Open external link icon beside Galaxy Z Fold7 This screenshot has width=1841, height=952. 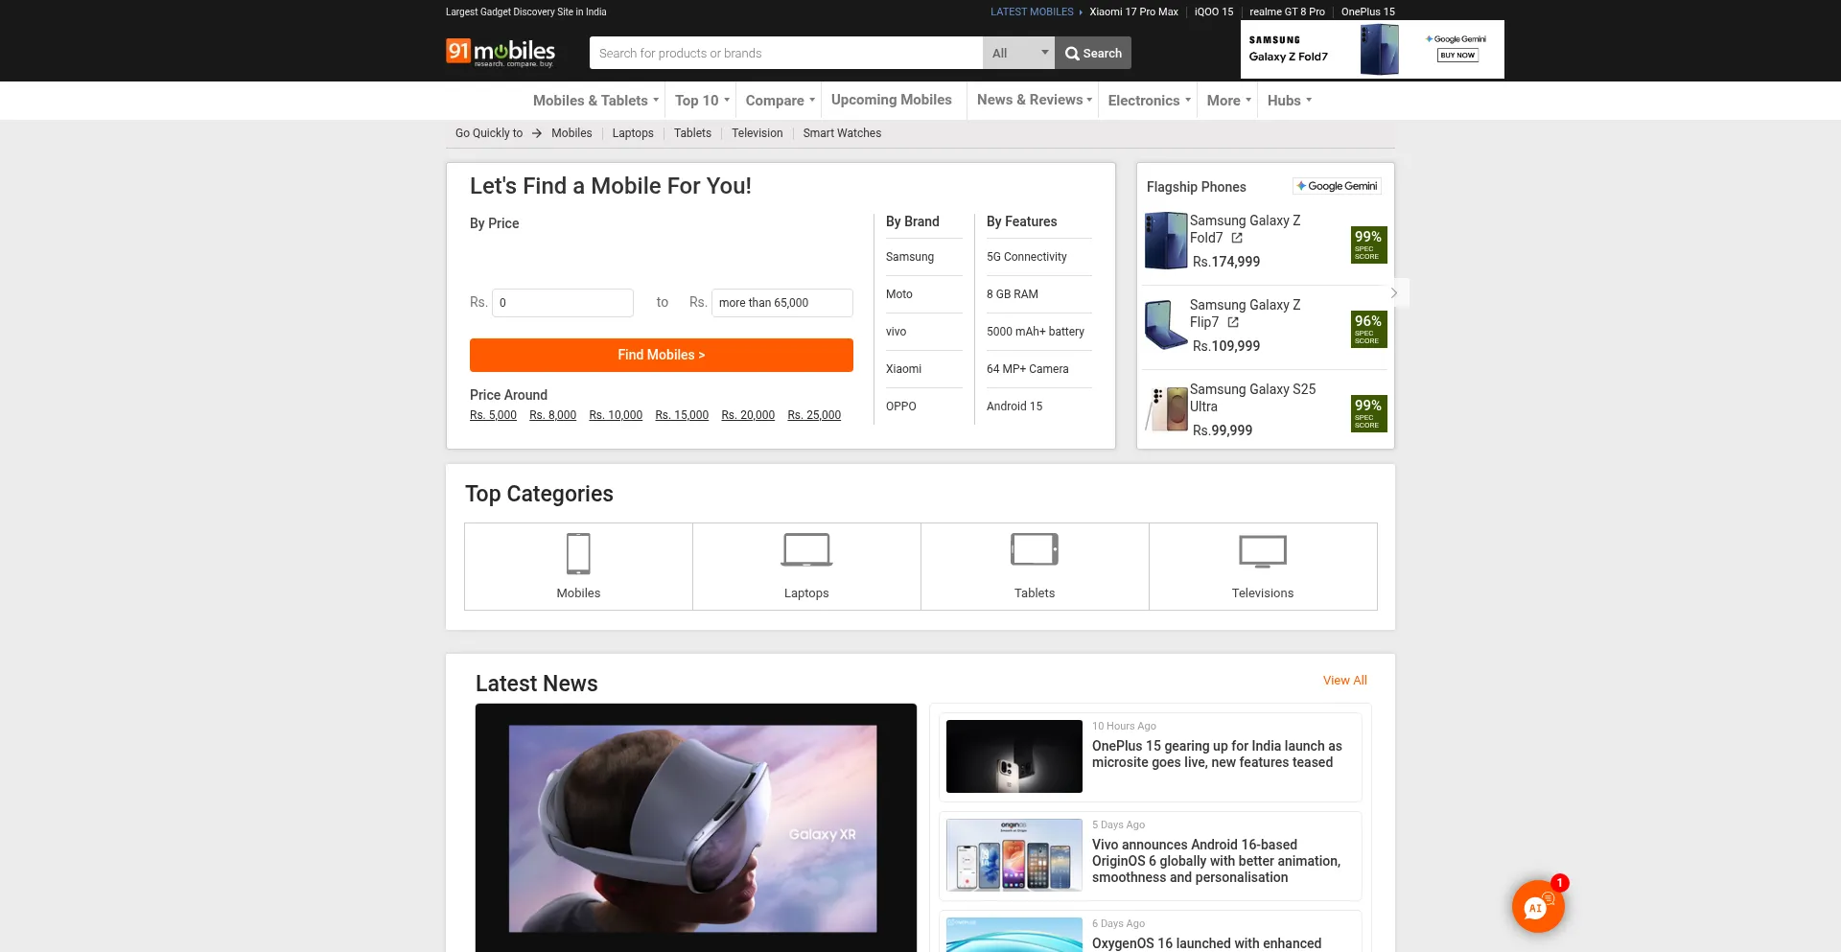pos(1237,238)
